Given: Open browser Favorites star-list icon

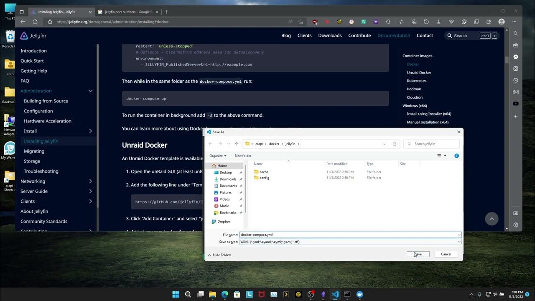Looking at the screenshot, I should [x=401, y=22].
